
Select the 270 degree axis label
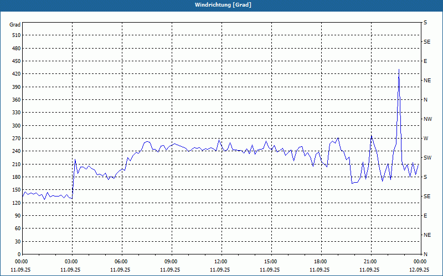(17, 139)
